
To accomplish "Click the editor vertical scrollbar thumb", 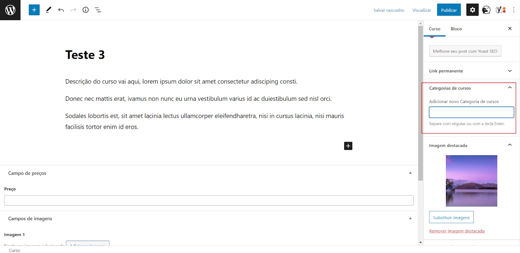I will pyautogui.click(x=421, y=103).
